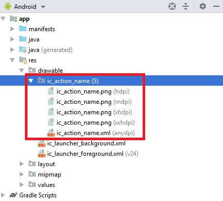
Task: Collapse the app module node
Action: click(3, 19)
